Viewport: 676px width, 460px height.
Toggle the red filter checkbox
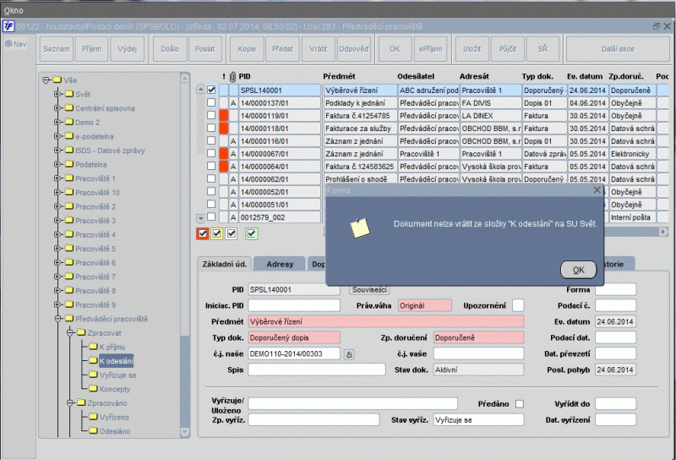203,234
